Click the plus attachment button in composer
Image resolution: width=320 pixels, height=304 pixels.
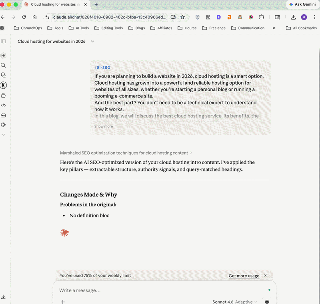click(x=63, y=302)
